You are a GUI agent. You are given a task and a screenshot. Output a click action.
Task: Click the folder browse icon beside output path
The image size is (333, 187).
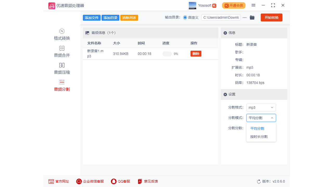point(252,17)
